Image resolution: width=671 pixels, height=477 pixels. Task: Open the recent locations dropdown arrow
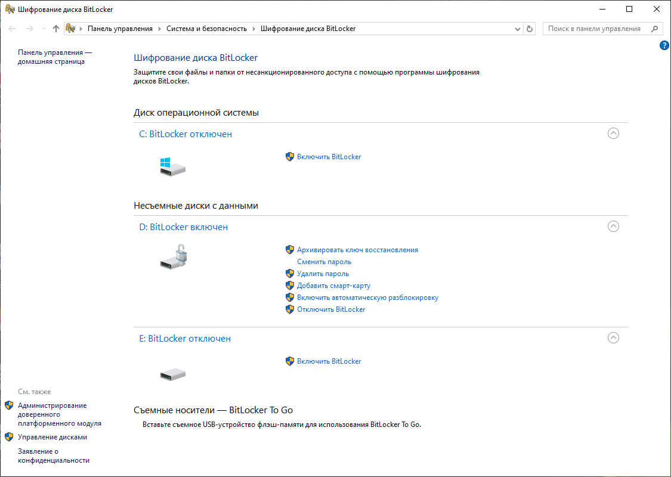pyautogui.click(x=43, y=29)
